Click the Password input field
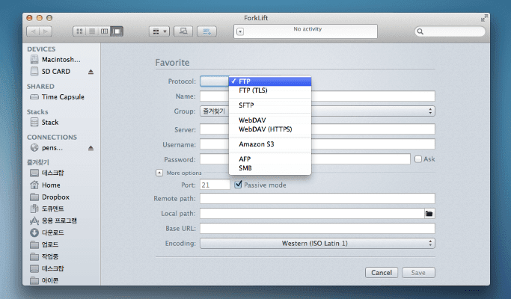 click(x=305, y=159)
